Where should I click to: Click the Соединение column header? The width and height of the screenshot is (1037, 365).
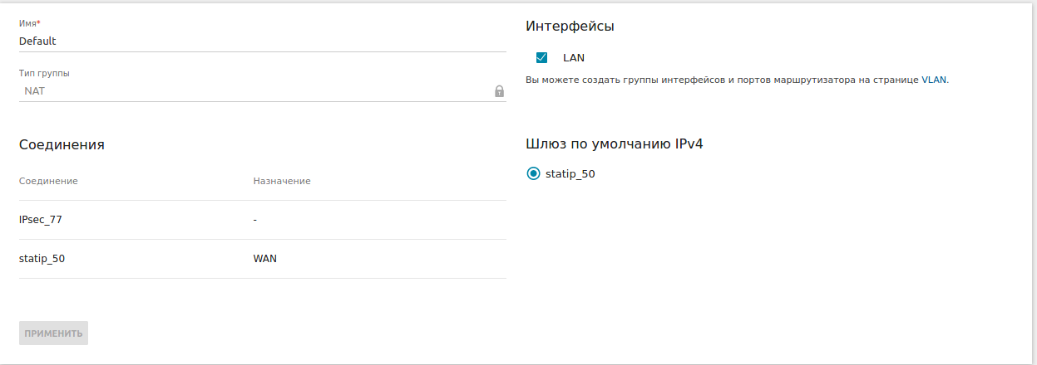(48, 181)
